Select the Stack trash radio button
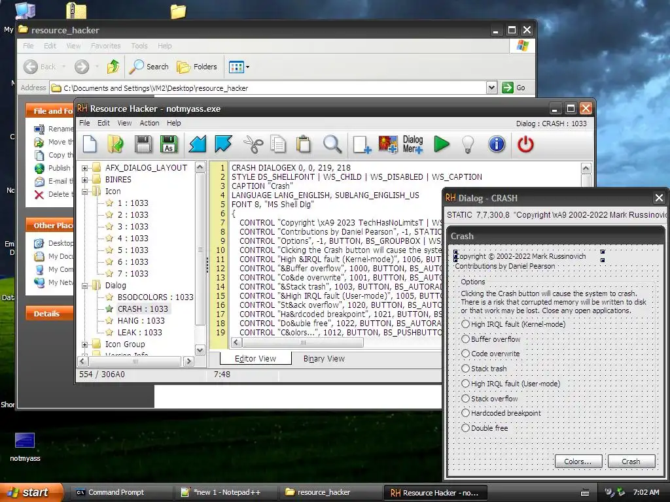 tap(465, 369)
